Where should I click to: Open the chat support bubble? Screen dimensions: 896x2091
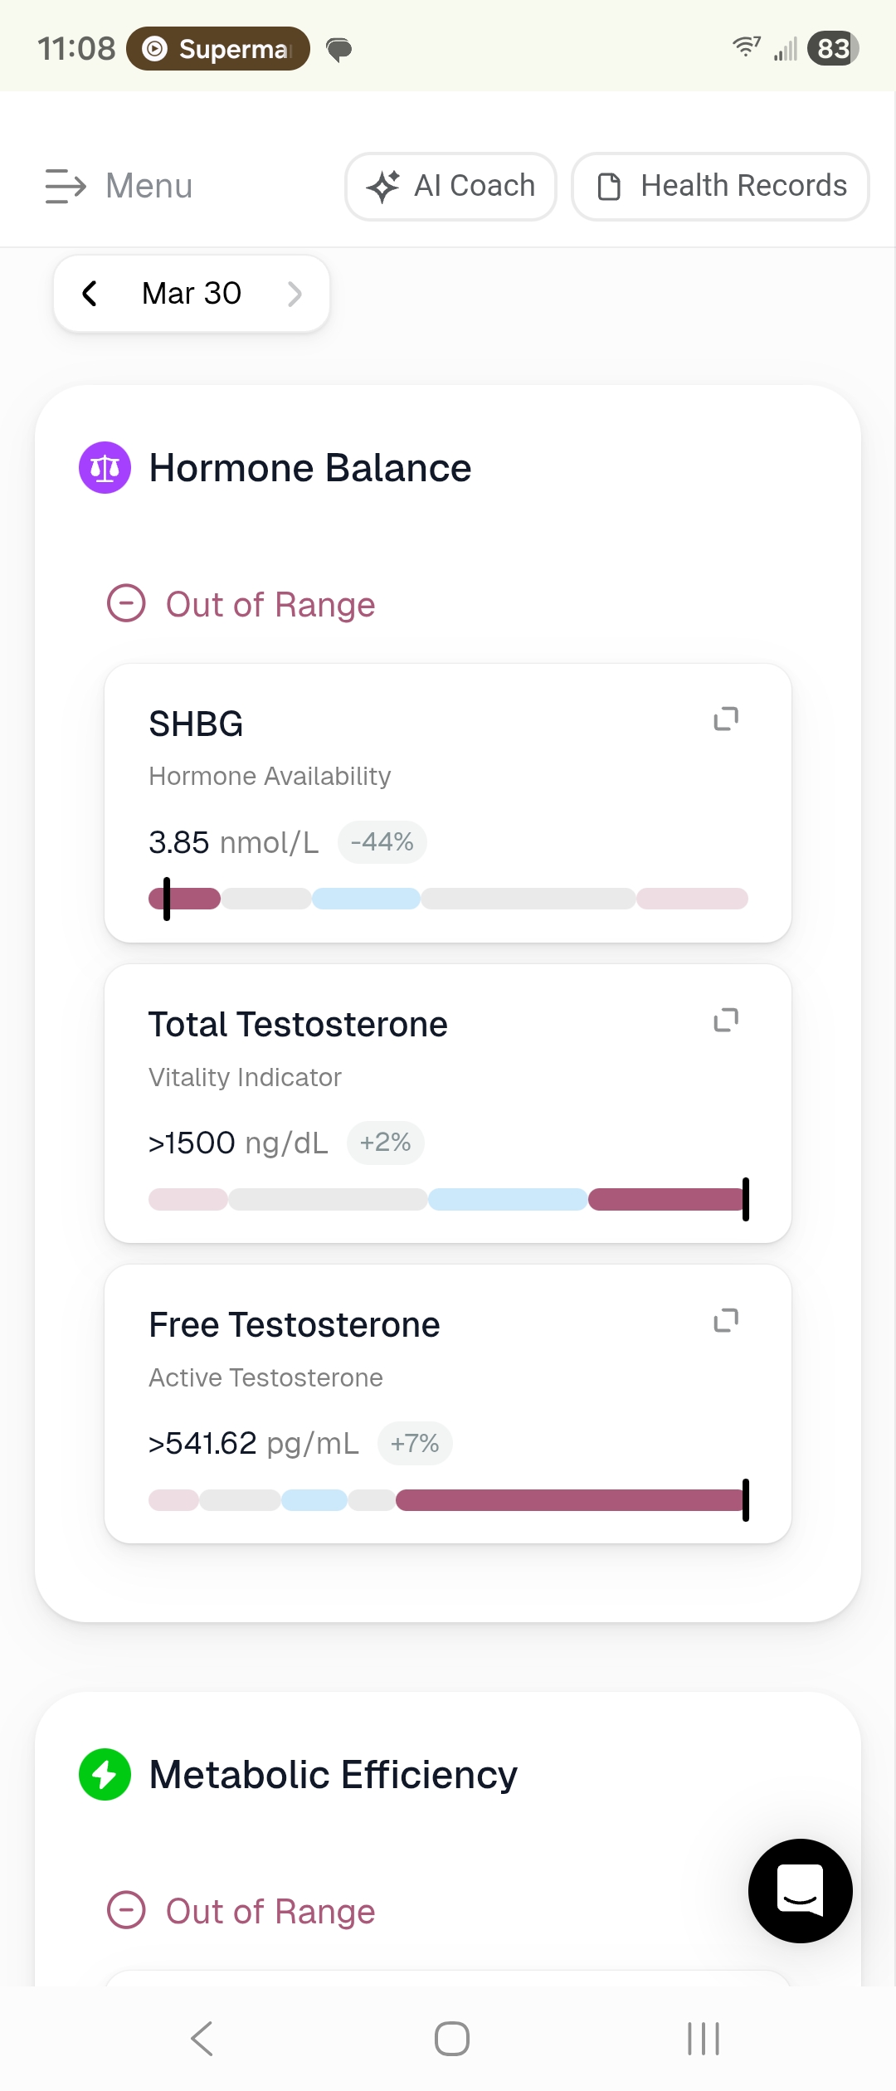[x=800, y=1890]
